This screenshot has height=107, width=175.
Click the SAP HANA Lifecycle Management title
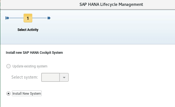pos(111,4)
